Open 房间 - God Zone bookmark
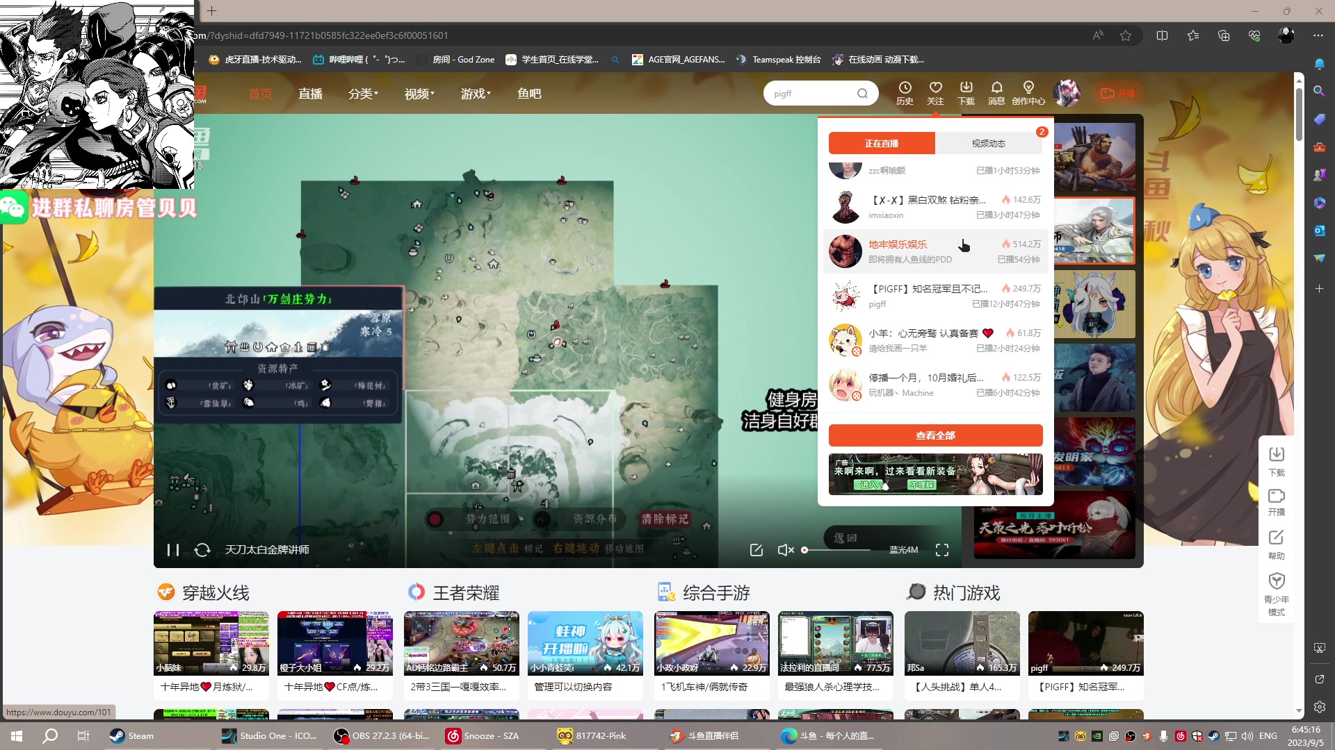 pos(456,60)
